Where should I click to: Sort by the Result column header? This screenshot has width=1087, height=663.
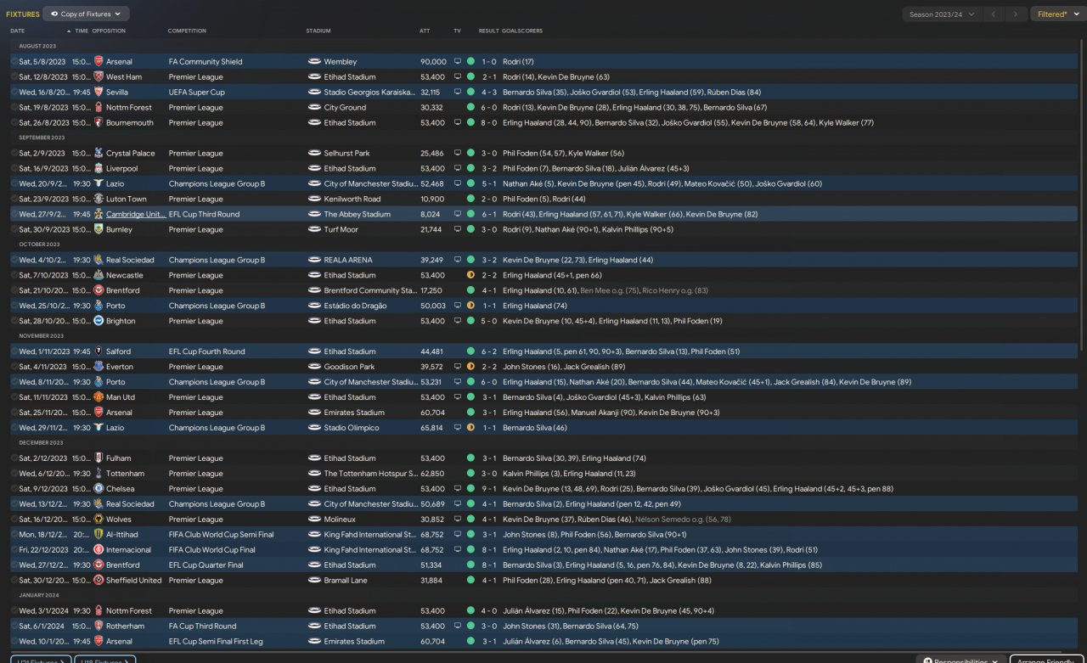coord(488,31)
